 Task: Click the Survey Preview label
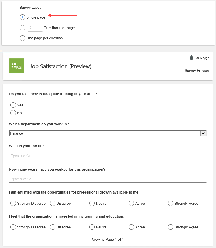[197, 71]
